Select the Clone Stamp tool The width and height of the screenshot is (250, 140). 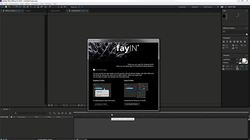point(38,7)
